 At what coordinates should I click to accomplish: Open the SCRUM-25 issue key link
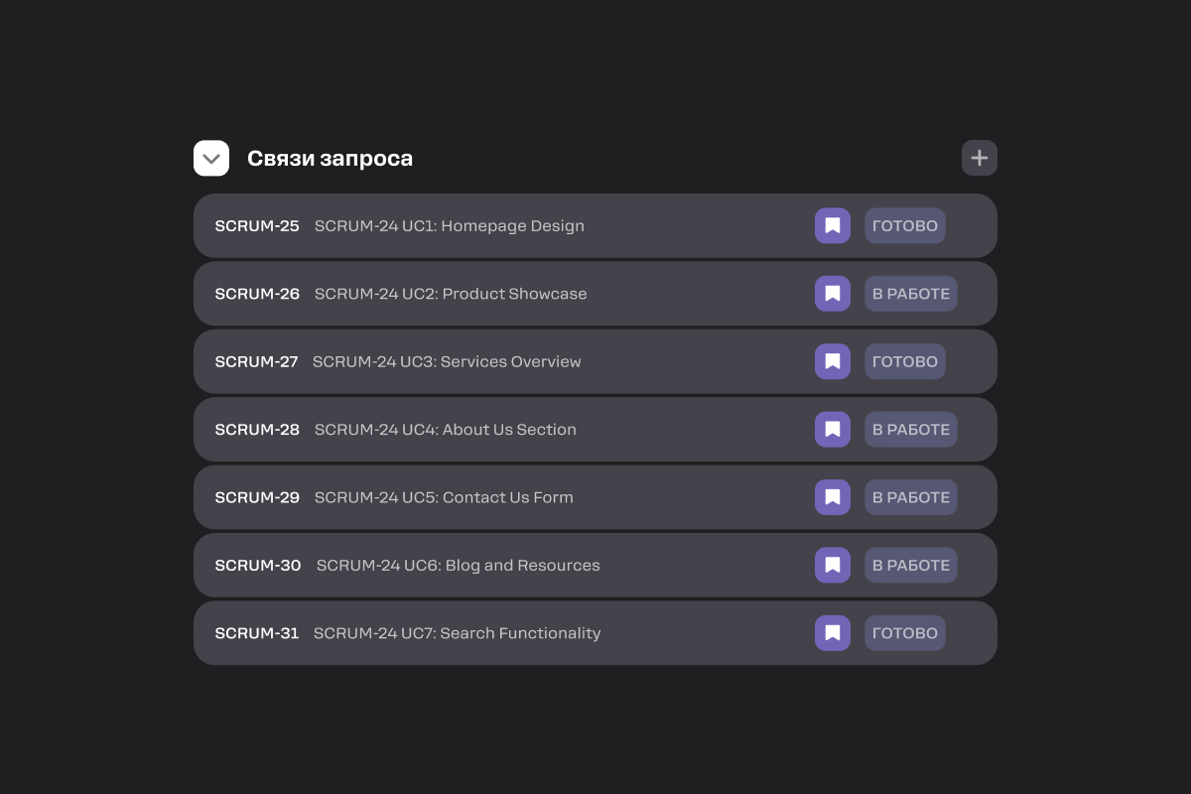(x=257, y=226)
